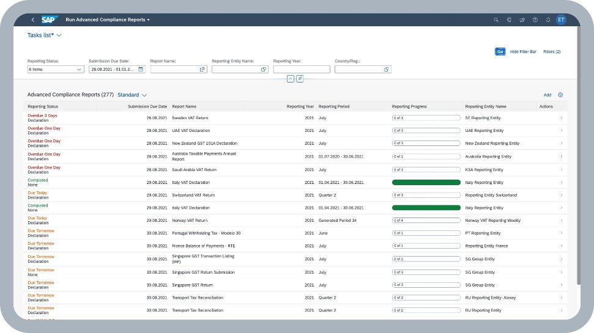Screen dimensions: 594x333
Task: Click Reporting Period column header
Action: (334, 107)
